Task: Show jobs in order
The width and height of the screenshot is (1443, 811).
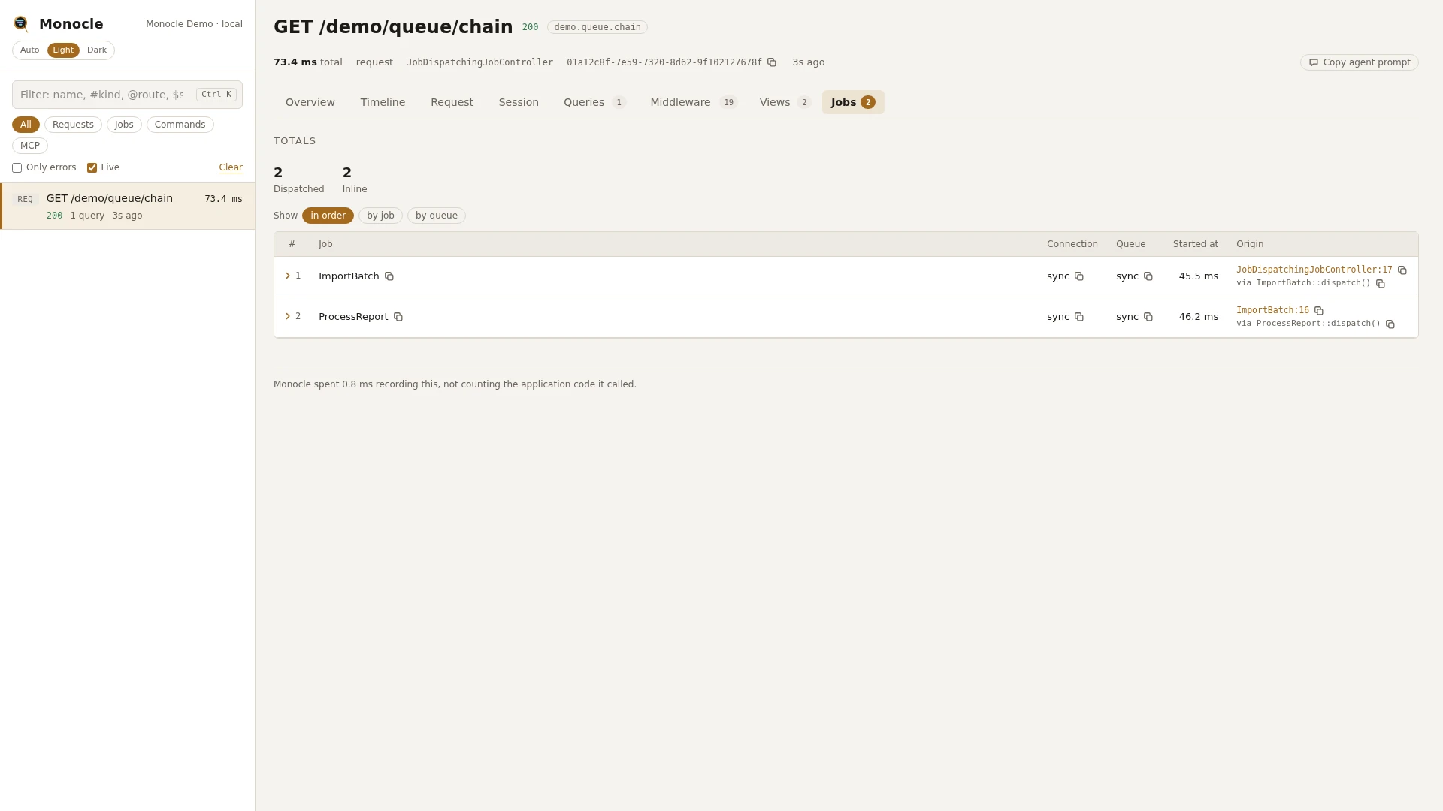Action: pyautogui.click(x=328, y=216)
